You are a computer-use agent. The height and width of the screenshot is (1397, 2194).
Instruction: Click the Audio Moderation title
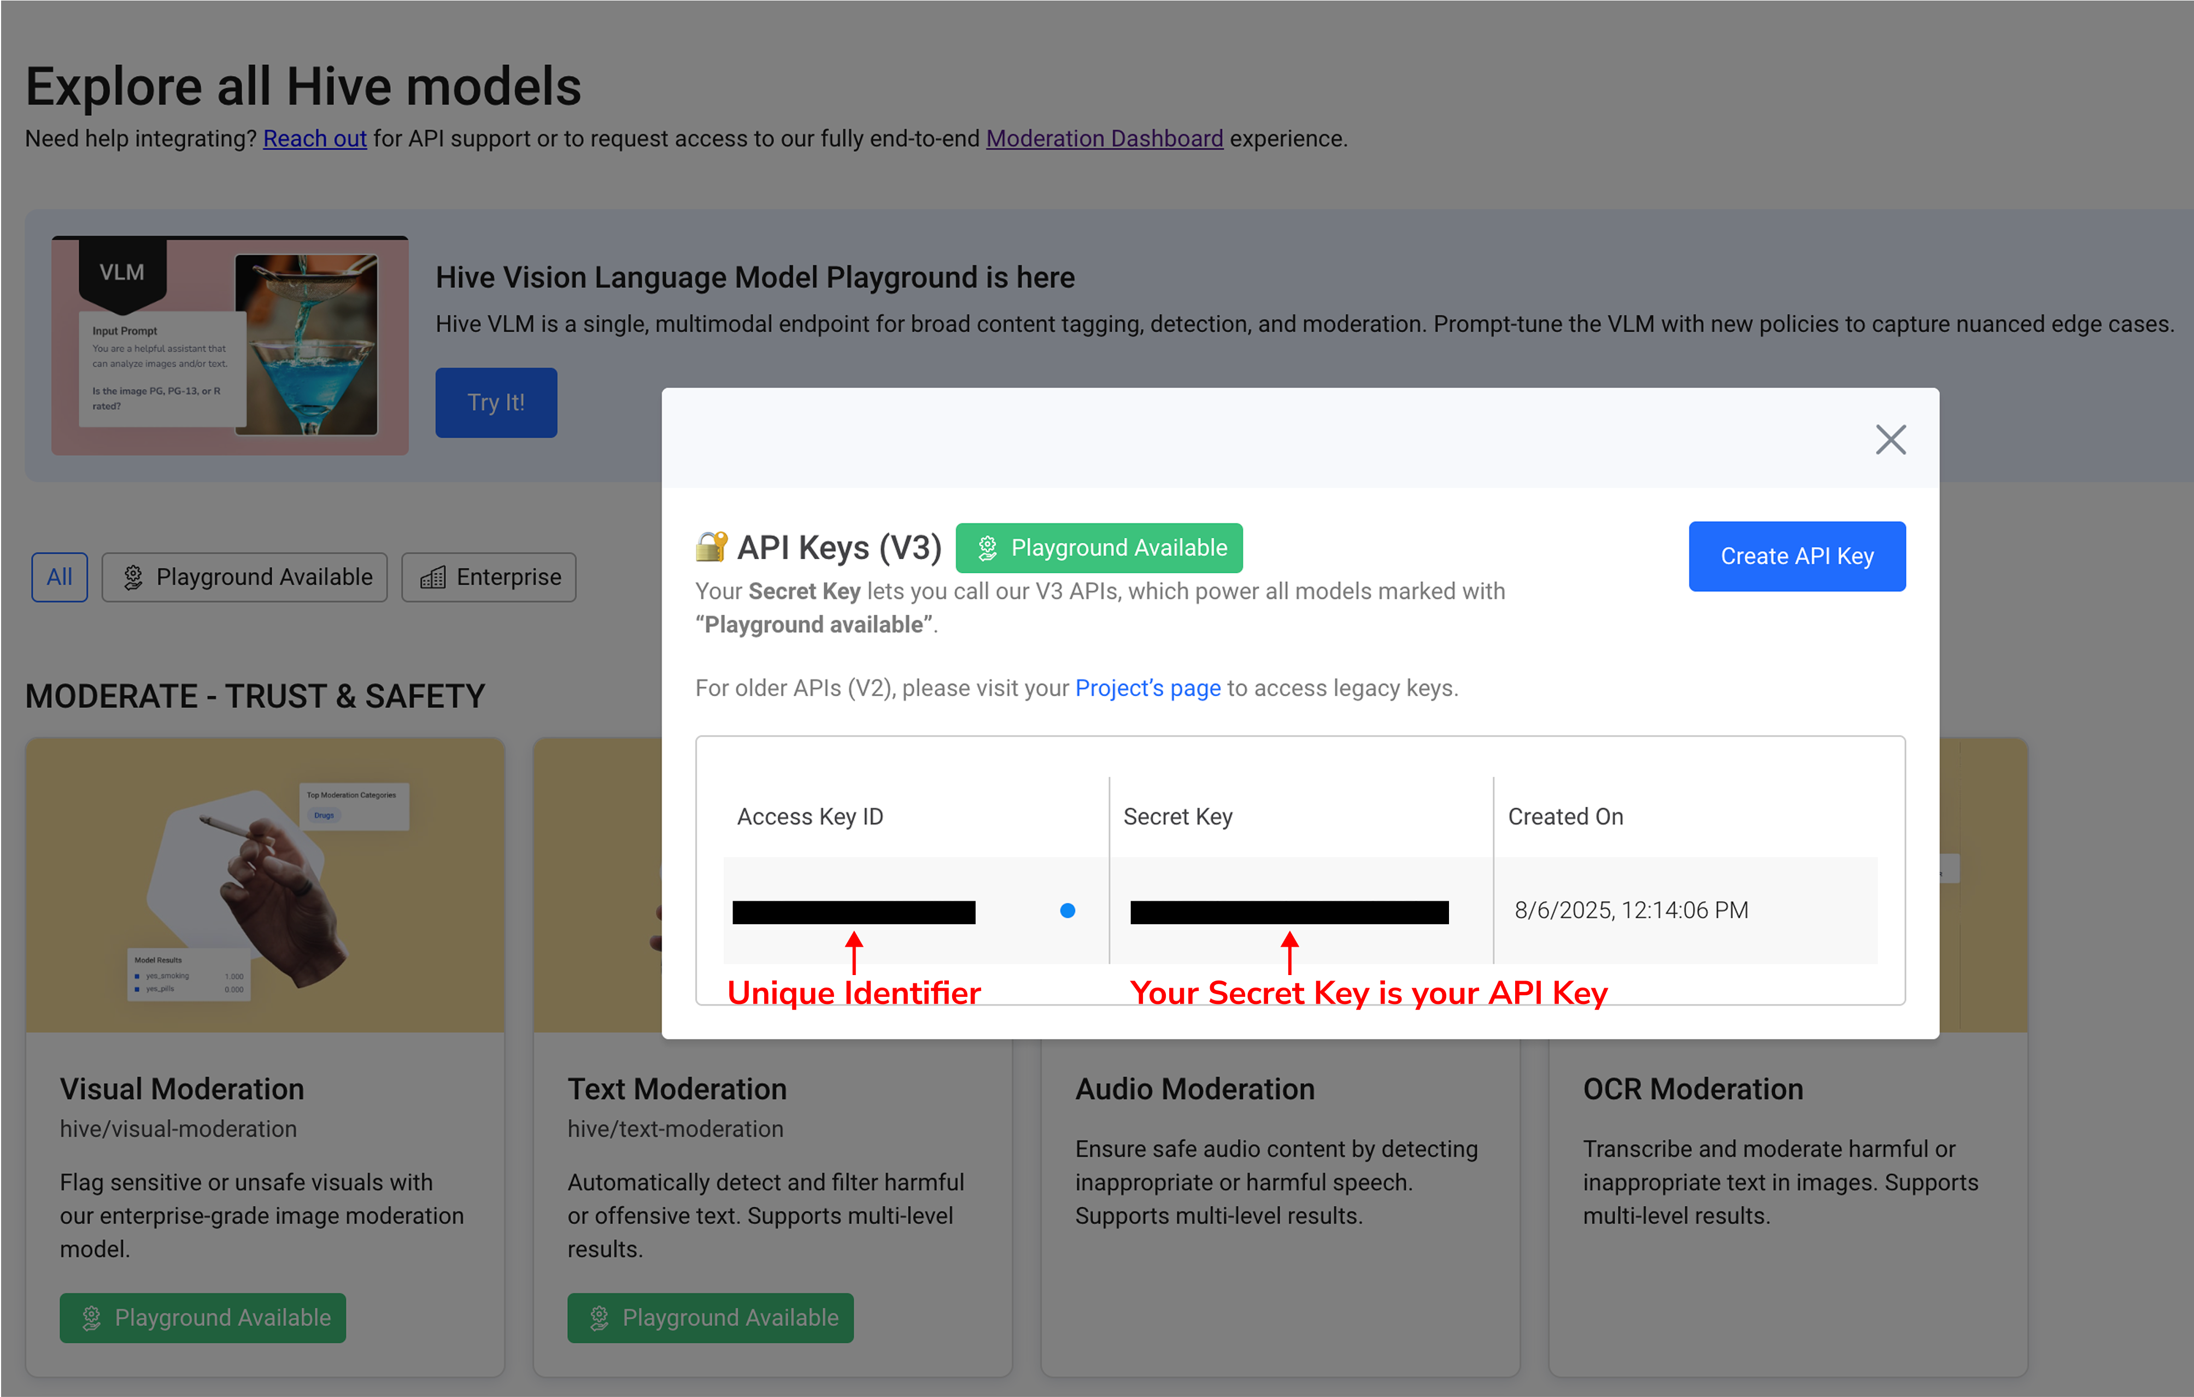pos(1194,1089)
